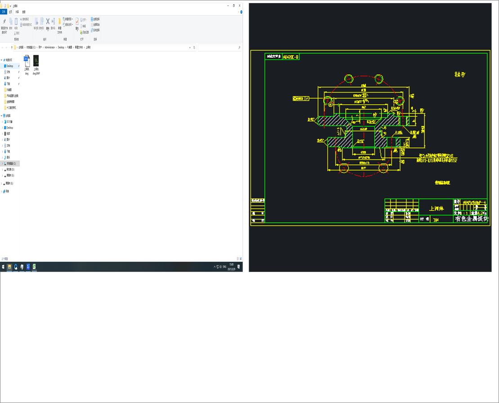
Task: Open Properties via the red checkmark icon
Action: coord(77,22)
